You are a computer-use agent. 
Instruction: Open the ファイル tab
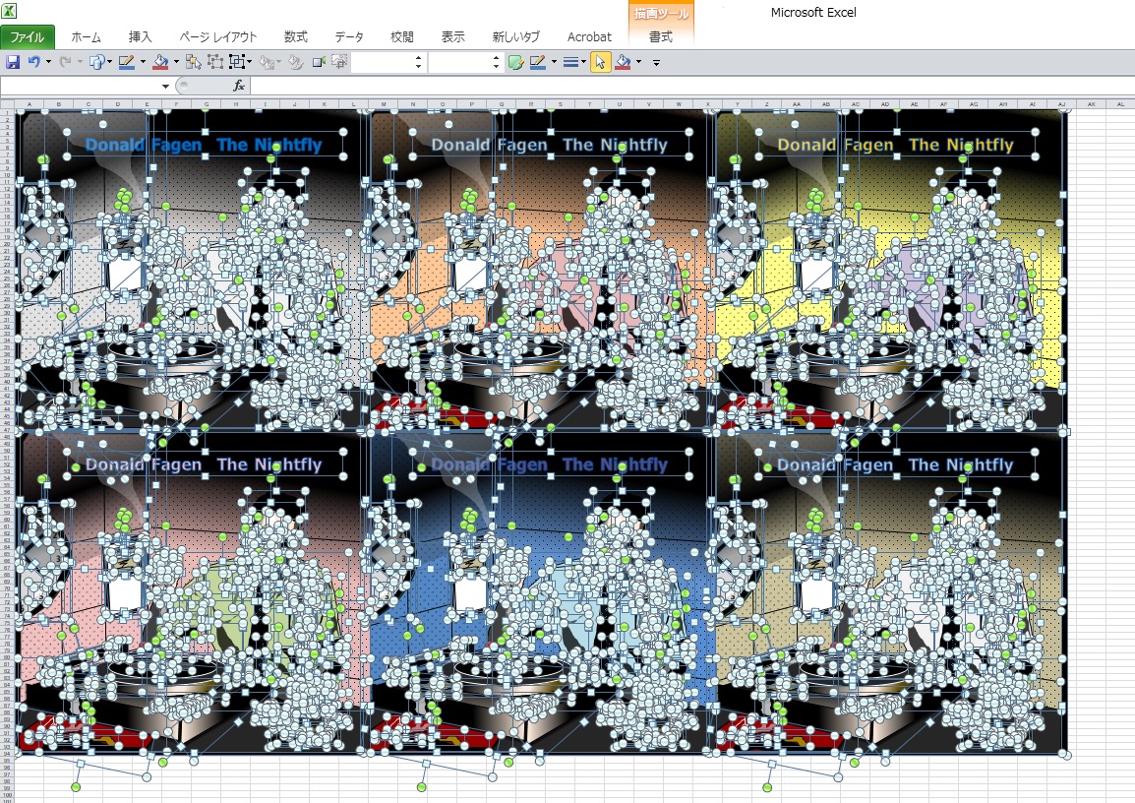(x=28, y=37)
